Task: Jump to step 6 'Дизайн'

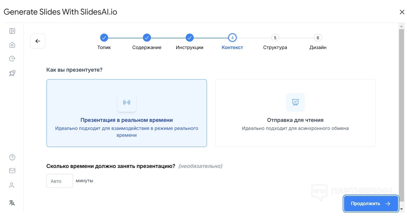Action: (318, 38)
